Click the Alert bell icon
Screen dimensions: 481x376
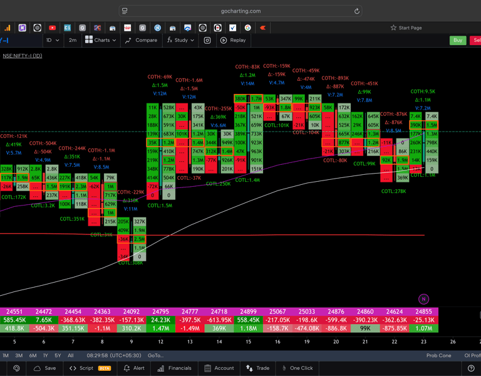127,368
